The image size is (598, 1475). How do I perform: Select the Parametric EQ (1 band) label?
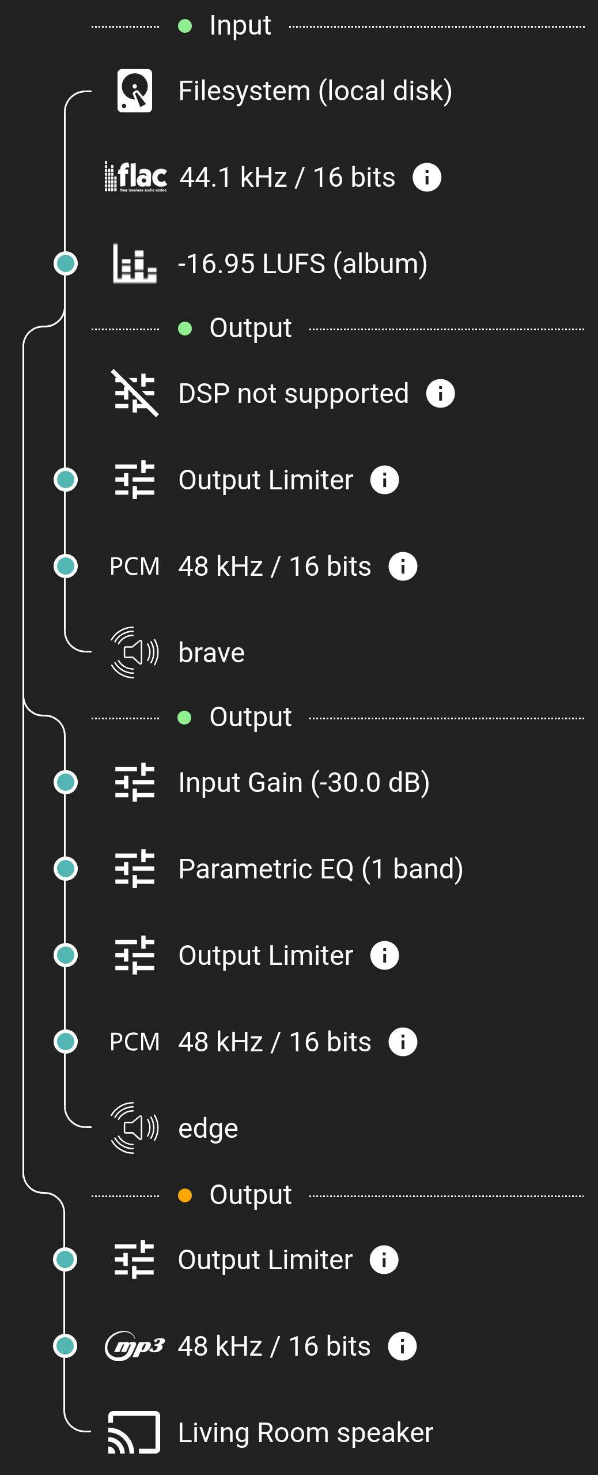click(320, 869)
